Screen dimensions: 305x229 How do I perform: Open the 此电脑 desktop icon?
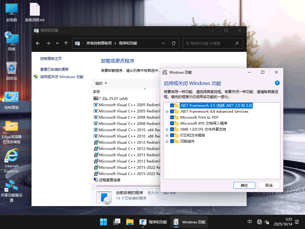(12, 12)
